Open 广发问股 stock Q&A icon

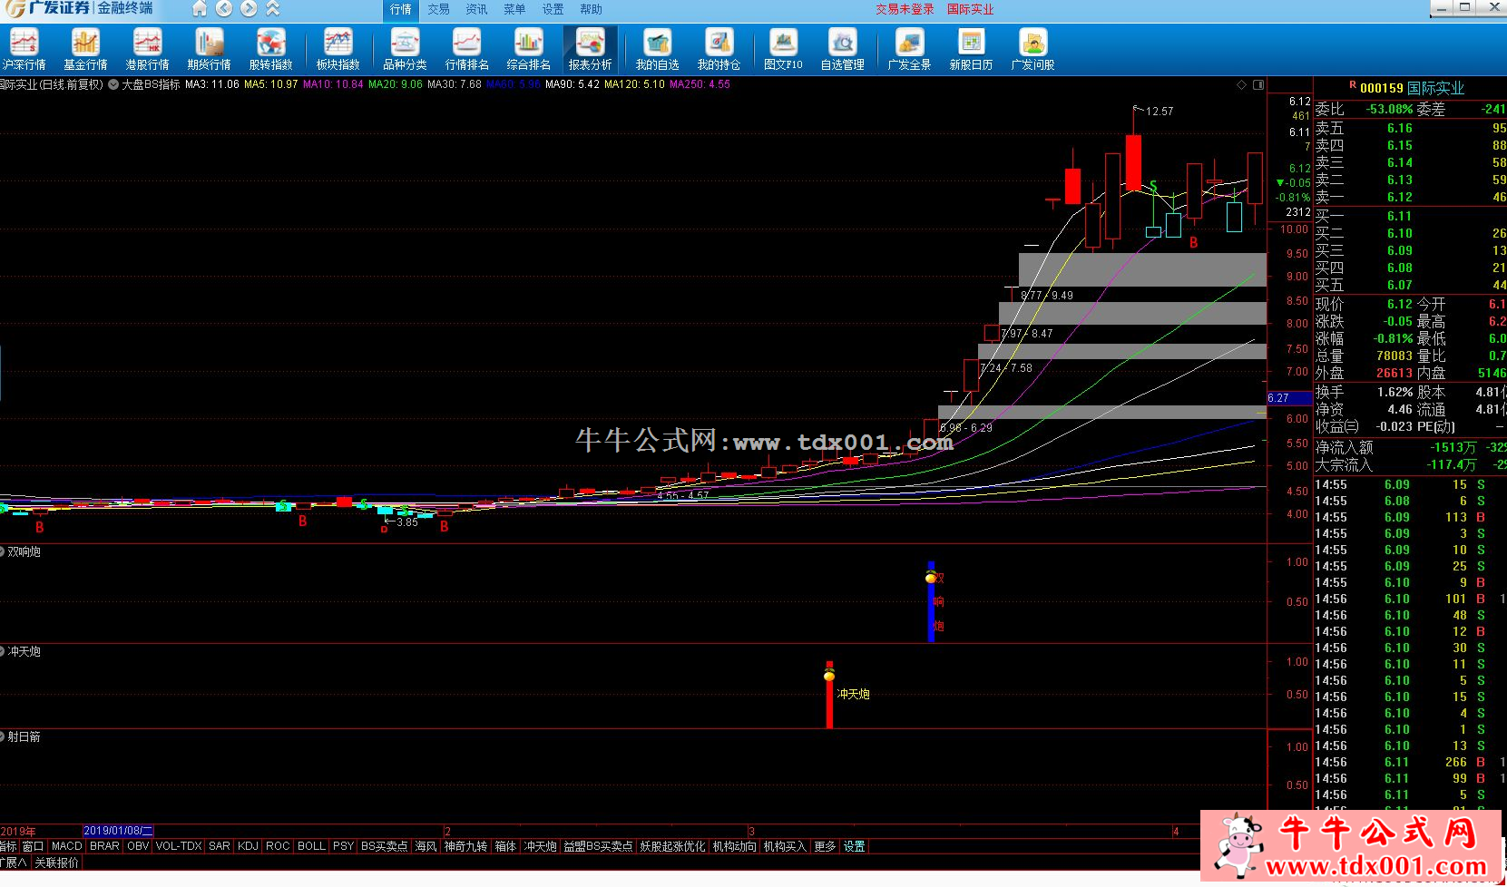point(1032,50)
